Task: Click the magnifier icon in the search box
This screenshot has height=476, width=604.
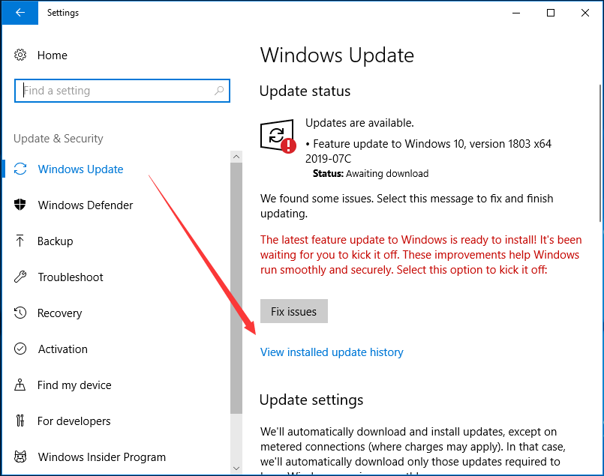Action: [219, 91]
